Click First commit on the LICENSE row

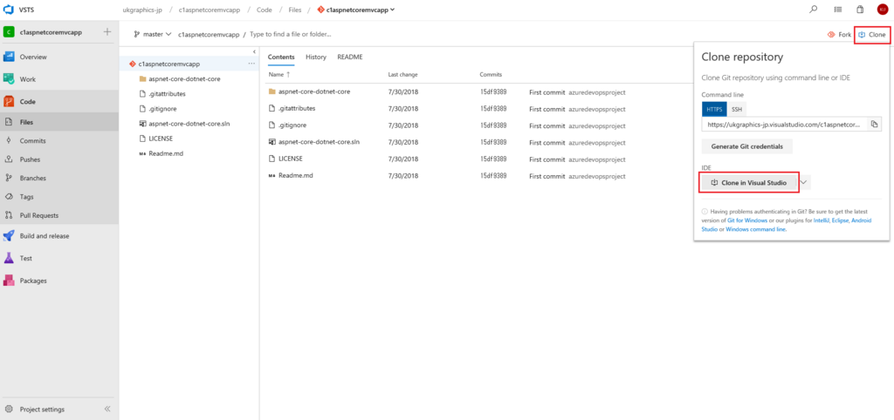(547, 159)
